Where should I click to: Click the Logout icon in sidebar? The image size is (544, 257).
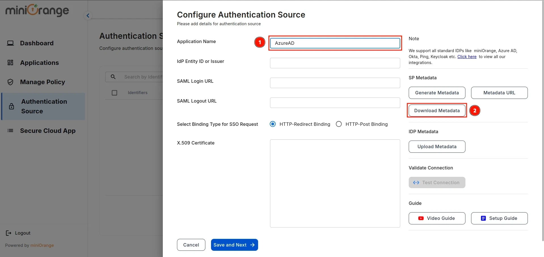(x=9, y=233)
